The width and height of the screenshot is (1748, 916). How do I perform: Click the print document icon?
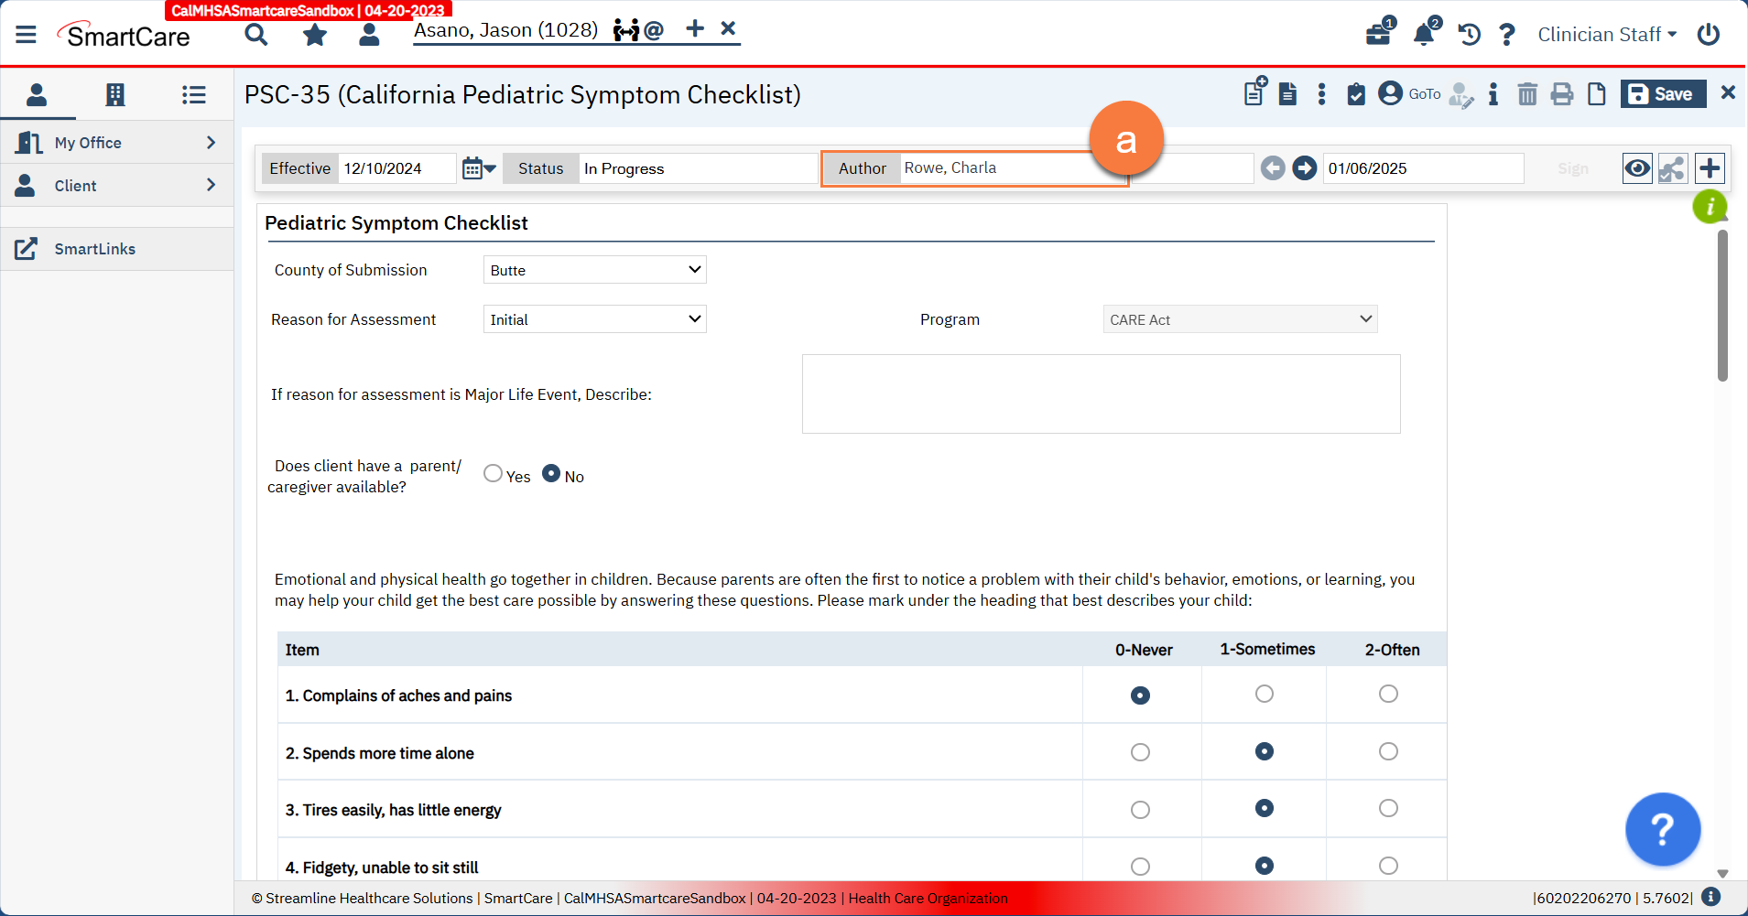1561,94
